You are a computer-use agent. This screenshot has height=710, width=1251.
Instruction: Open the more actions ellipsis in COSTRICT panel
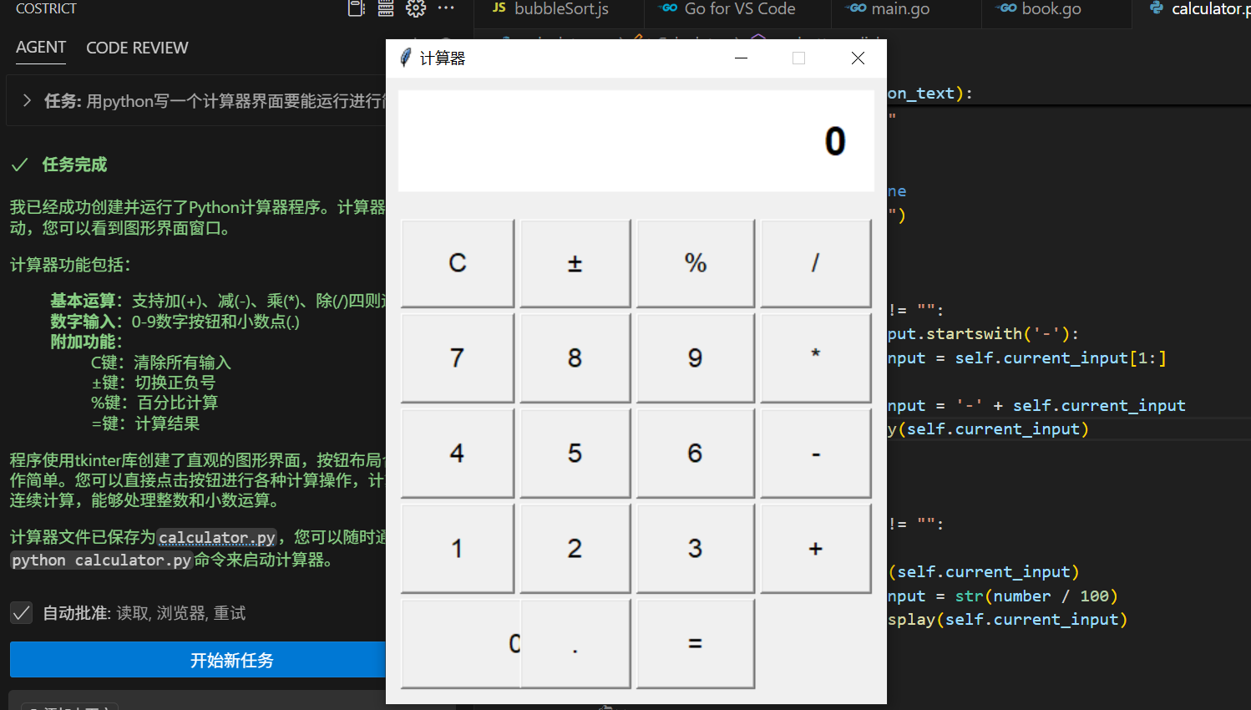tap(446, 8)
